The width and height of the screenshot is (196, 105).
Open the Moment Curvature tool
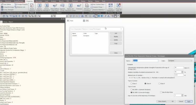[87, 7]
